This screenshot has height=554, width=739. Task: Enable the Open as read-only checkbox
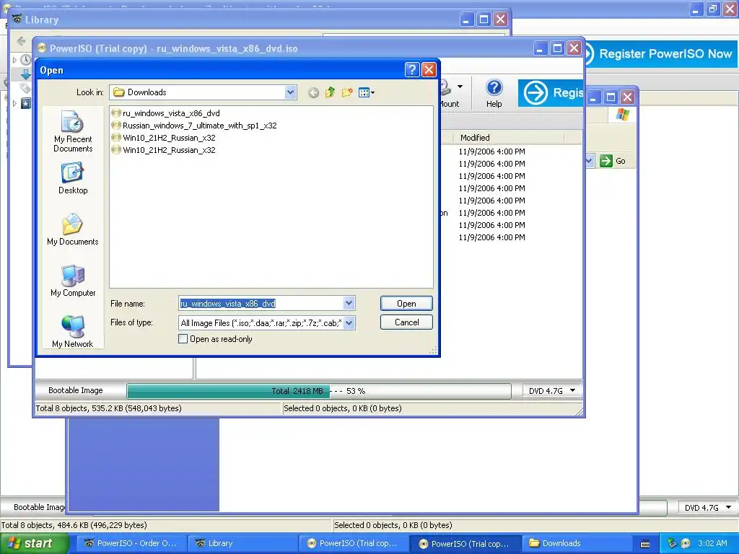(183, 339)
